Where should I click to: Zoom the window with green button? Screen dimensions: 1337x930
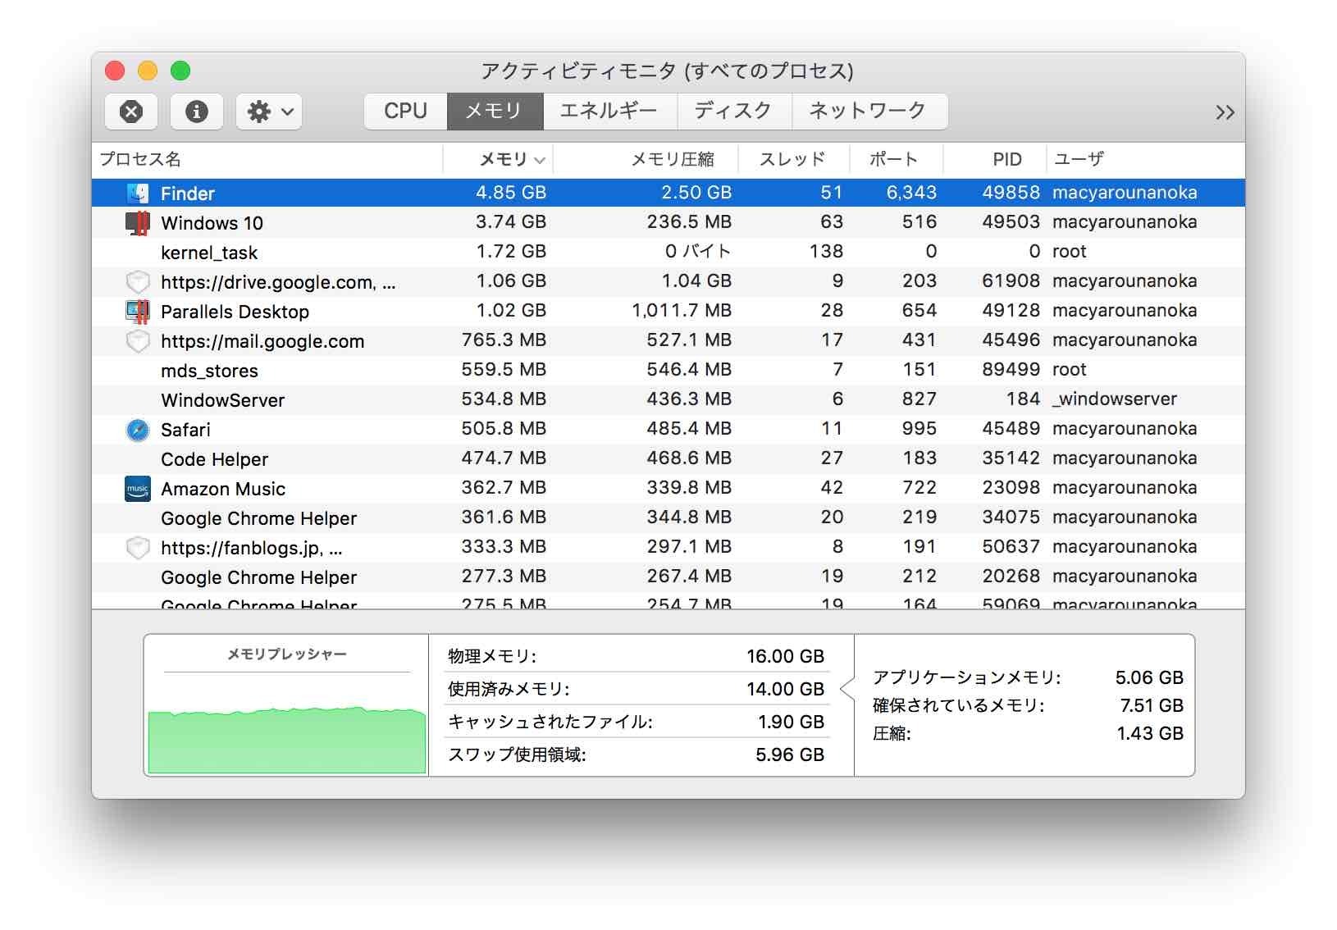tap(180, 71)
